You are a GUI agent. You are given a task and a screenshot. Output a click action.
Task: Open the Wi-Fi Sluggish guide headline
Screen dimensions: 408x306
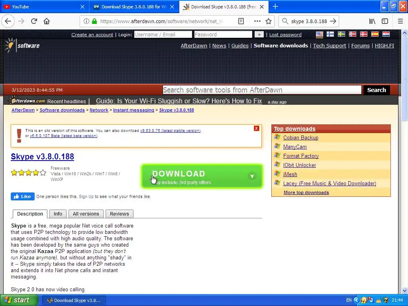pyautogui.click(x=179, y=101)
